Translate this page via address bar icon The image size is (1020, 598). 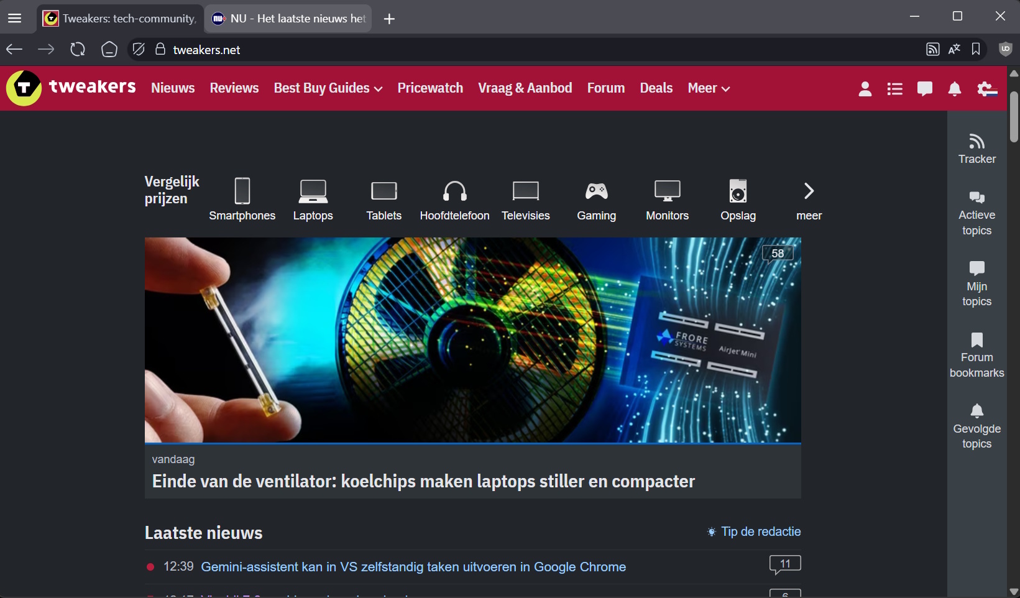[954, 50]
